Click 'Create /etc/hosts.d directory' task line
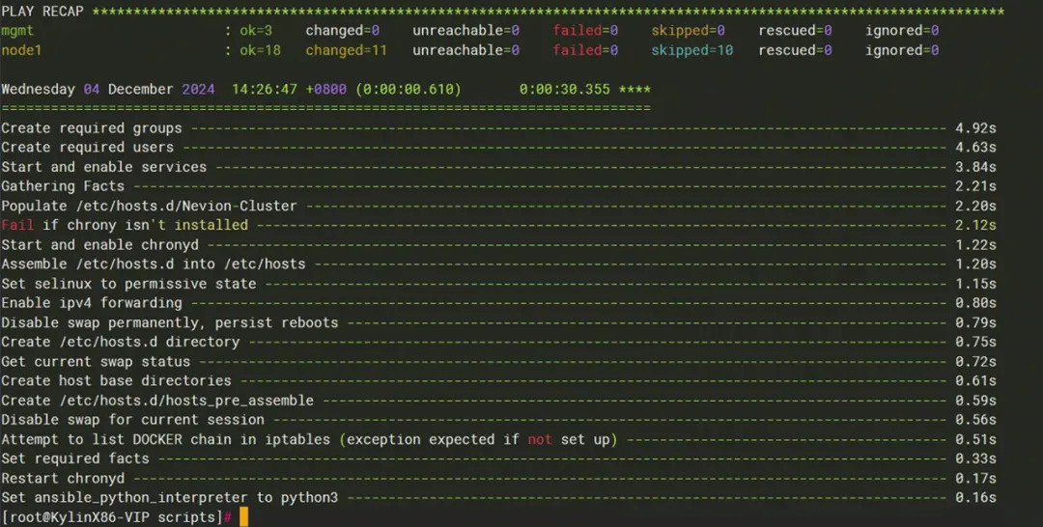1043x527 pixels. [498, 342]
